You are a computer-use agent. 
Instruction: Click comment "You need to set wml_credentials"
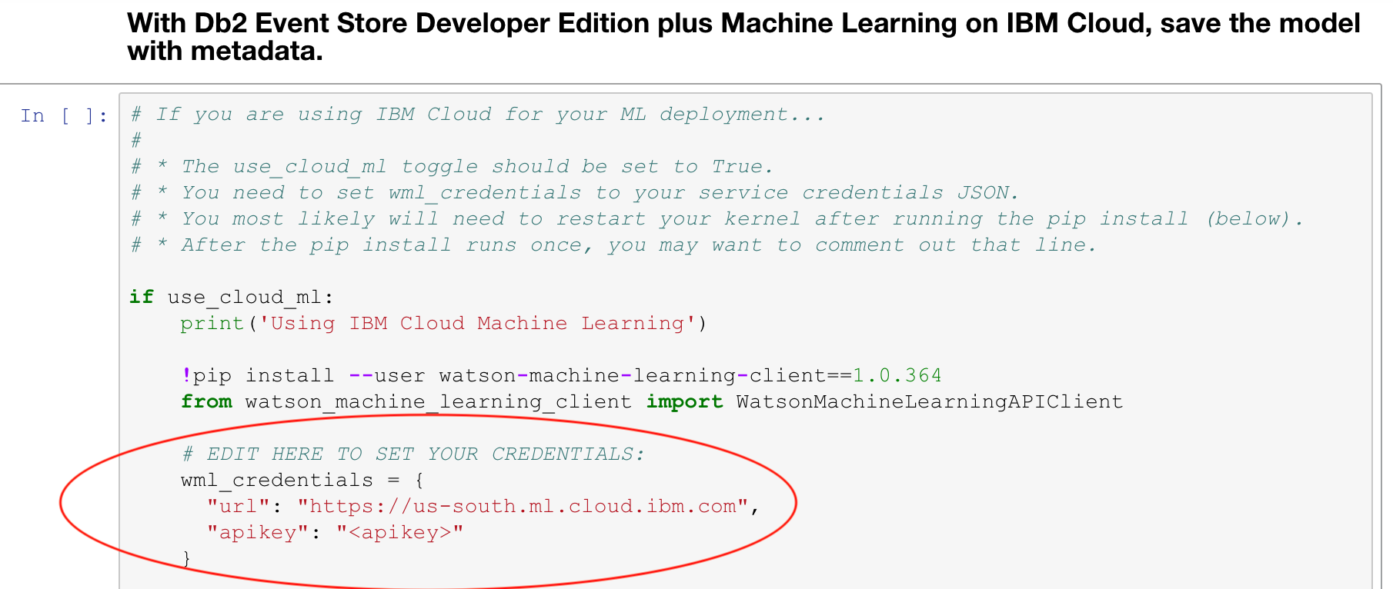click(574, 193)
